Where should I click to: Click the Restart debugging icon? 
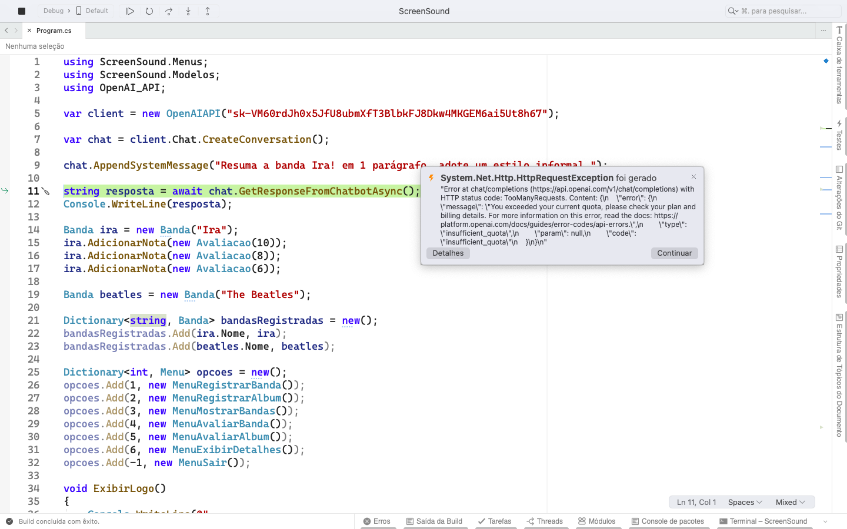(149, 11)
